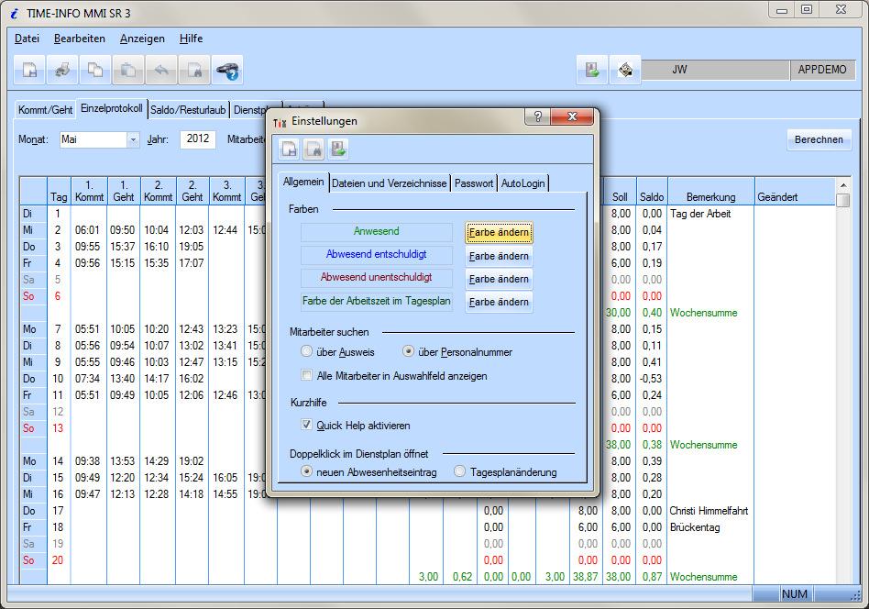869x609 pixels.
Task: Click exit icon in Einstellungen dialog toolbar
Action: (338, 149)
